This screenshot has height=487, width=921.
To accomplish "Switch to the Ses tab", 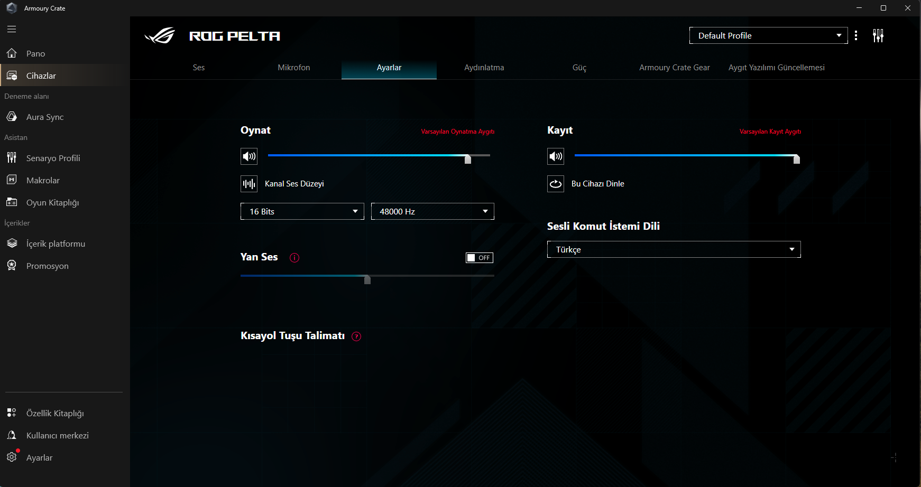I will 199,68.
